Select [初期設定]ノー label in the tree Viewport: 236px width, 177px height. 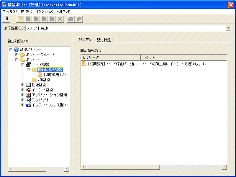click(56, 75)
